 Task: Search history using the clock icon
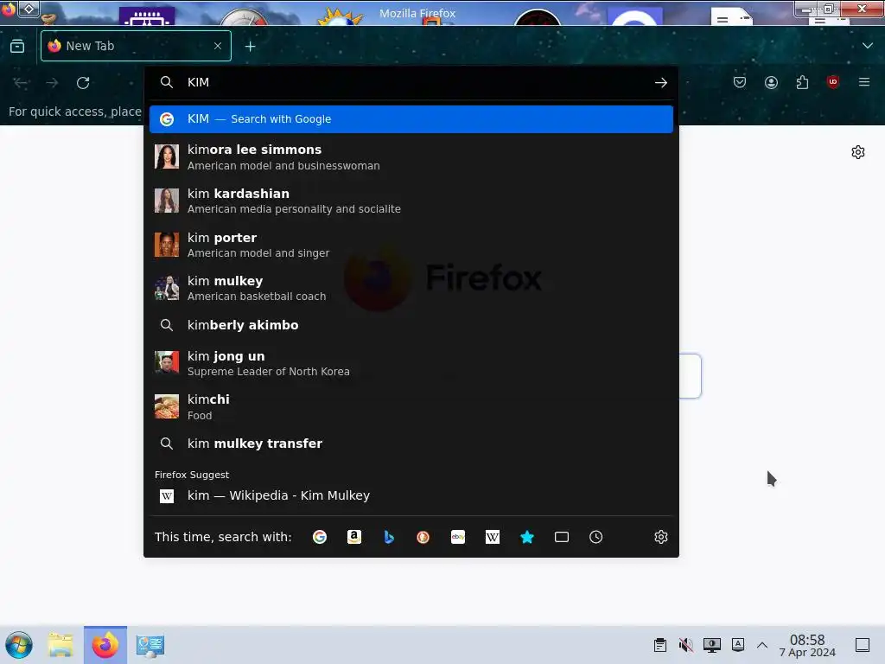(x=596, y=537)
